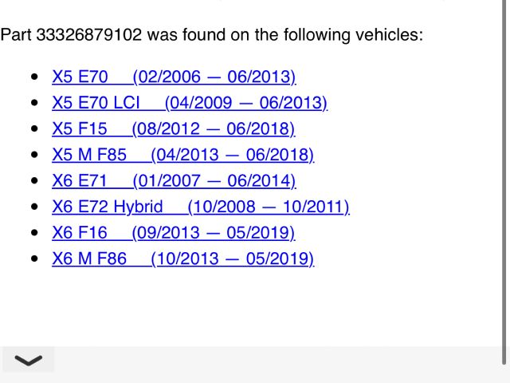Choose the X6 E72 Hybrid link
The height and width of the screenshot is (383, 510).
pos(107,207)
